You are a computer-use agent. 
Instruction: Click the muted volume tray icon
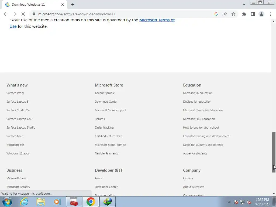(x=249, y=202)
